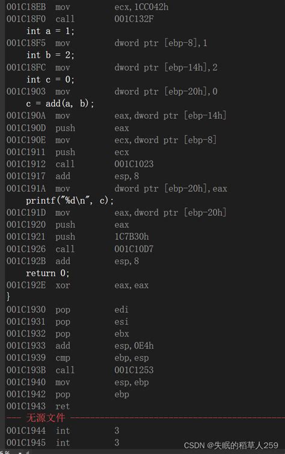Click the pop edi instruction

click(67, 309)
